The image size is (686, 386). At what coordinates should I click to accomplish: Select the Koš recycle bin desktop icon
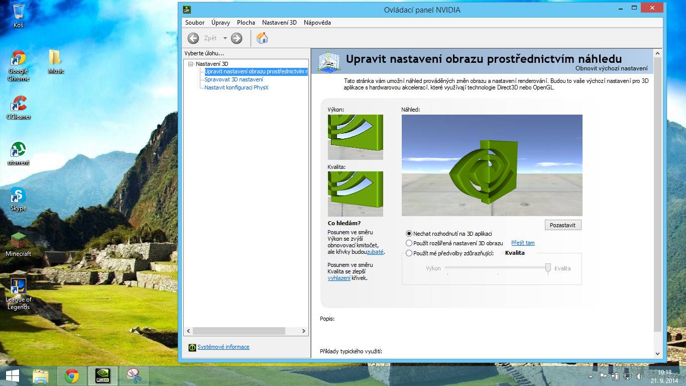click(19, 15)
